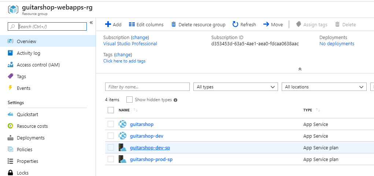Click the Move arrow icon

266,24
